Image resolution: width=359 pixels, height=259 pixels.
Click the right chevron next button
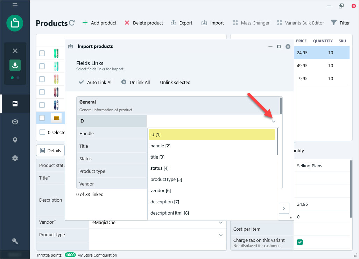click(284, 208)
